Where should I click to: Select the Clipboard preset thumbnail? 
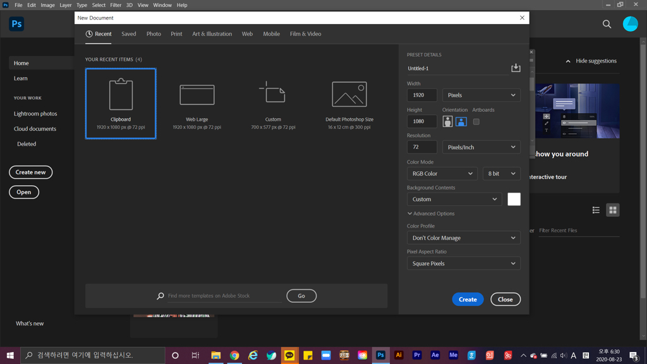pos(121,104)
